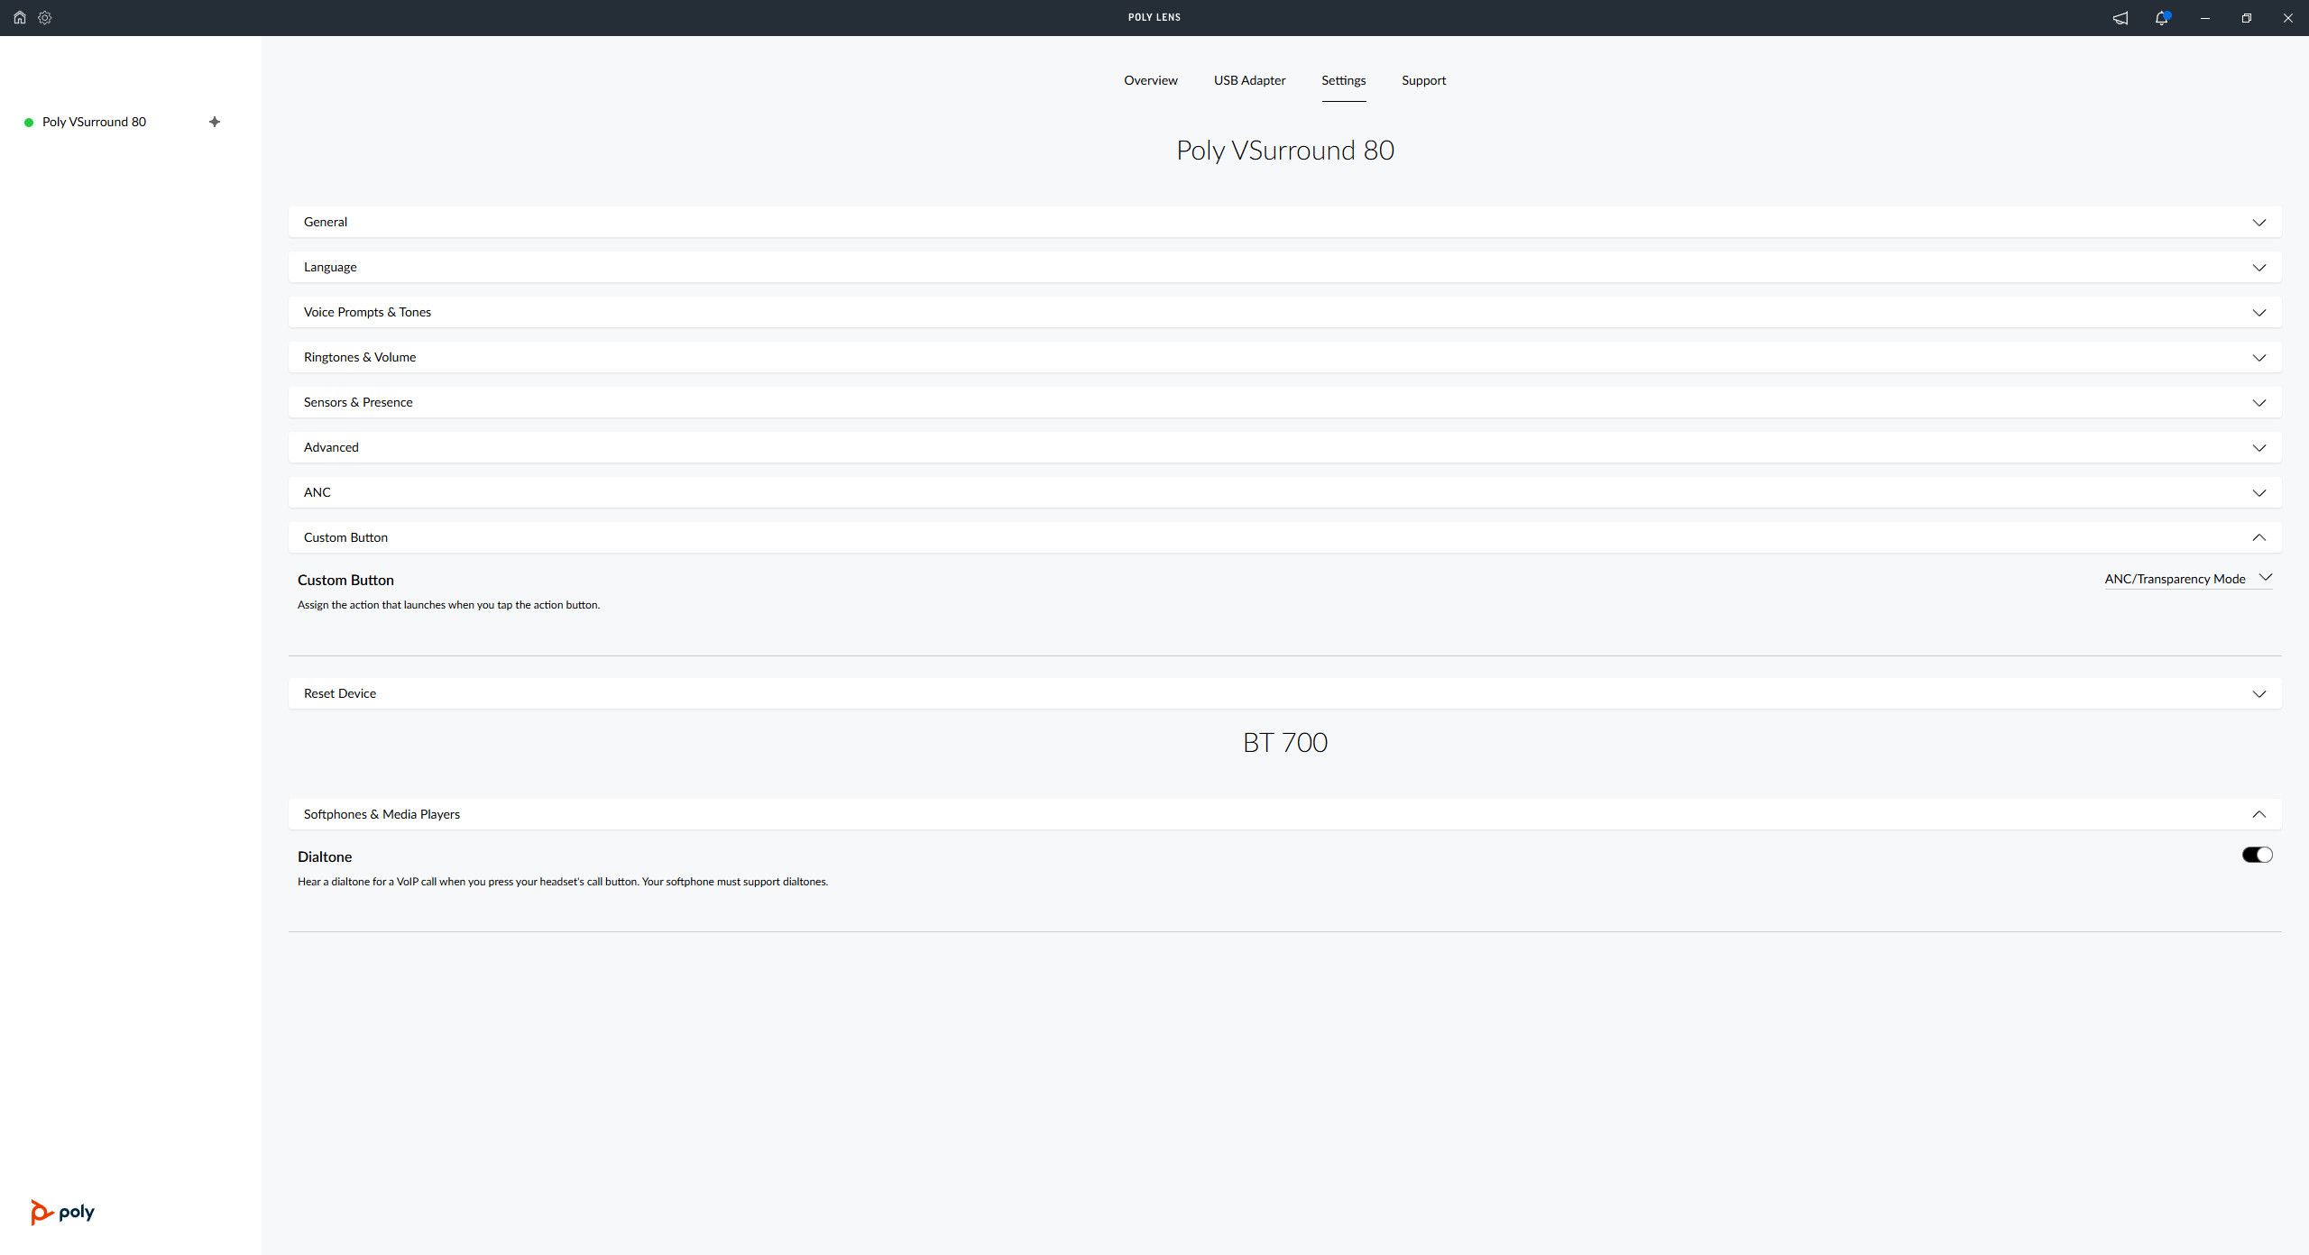Screen dimensions: 2309x1255
Task: Restore the window using the title bar icon
Action: 2246,18
